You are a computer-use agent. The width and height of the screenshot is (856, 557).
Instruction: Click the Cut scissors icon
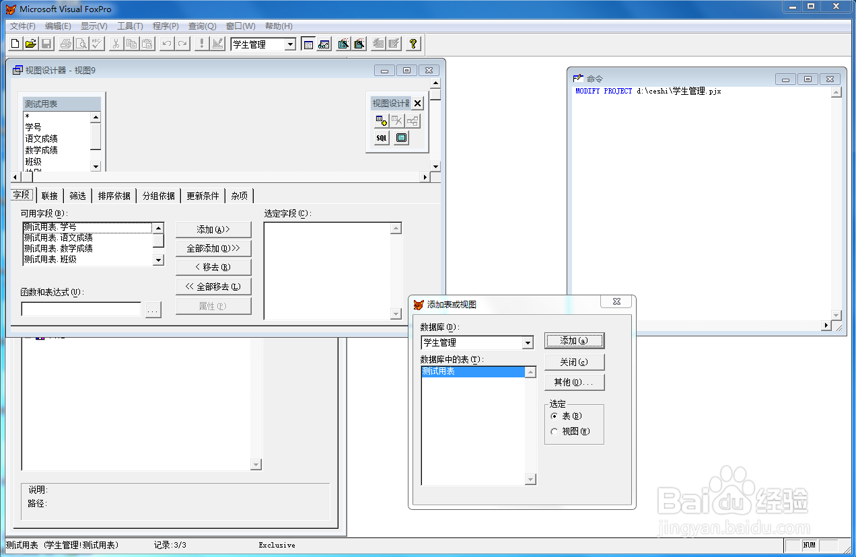(116, 44)
